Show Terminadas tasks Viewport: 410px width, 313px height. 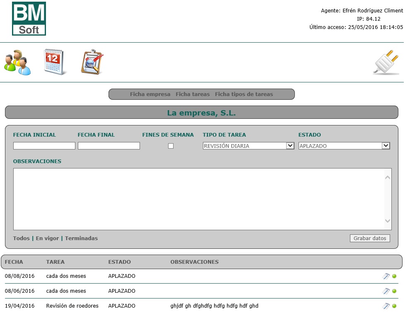81,238
